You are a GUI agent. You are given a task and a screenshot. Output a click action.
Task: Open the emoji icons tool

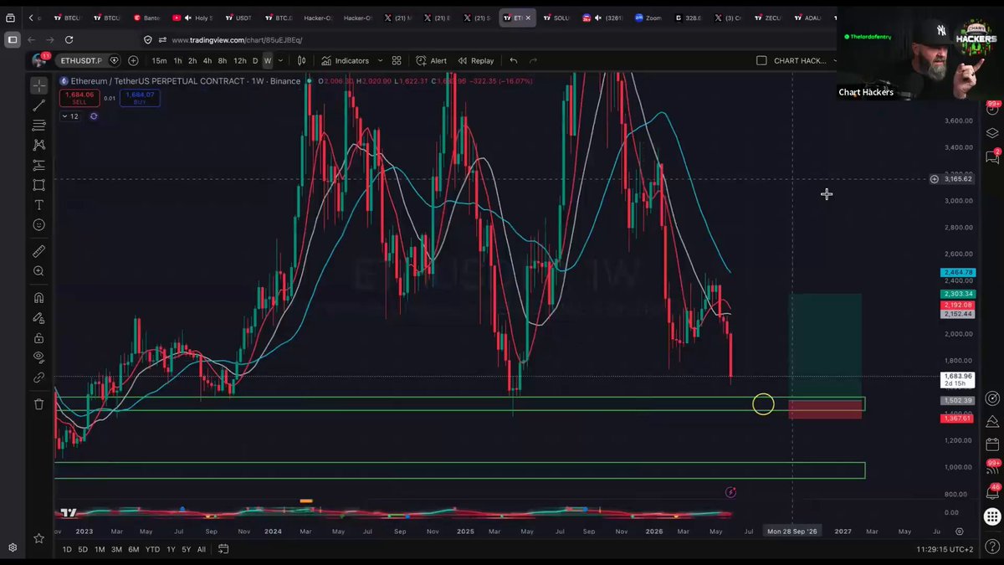pyautogui.click(x=38, y=225)
